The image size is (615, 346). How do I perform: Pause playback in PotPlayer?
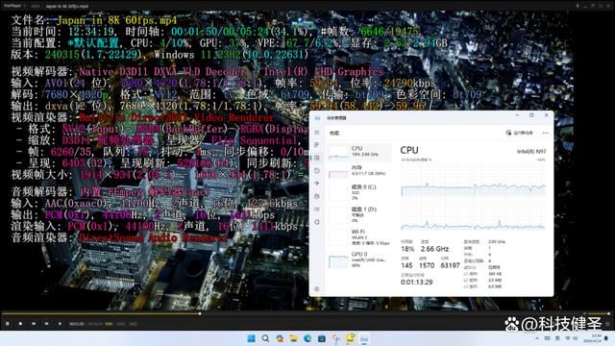coord(8,324)
